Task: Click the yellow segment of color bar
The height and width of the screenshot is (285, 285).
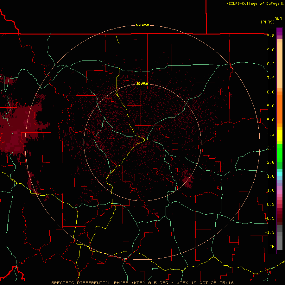Action: click(x=280, y=136)
